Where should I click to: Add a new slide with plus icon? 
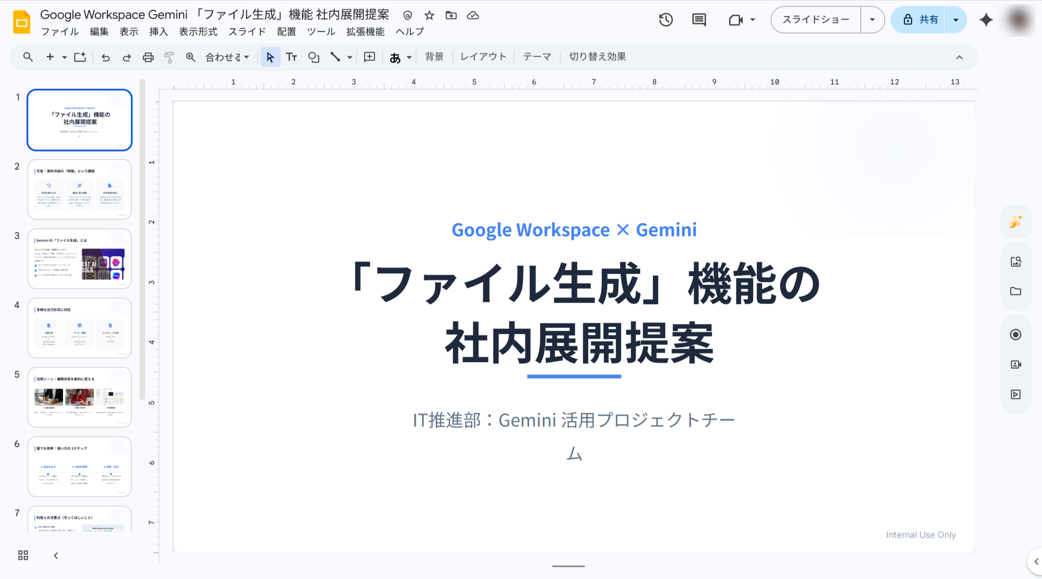coord(50,57)
